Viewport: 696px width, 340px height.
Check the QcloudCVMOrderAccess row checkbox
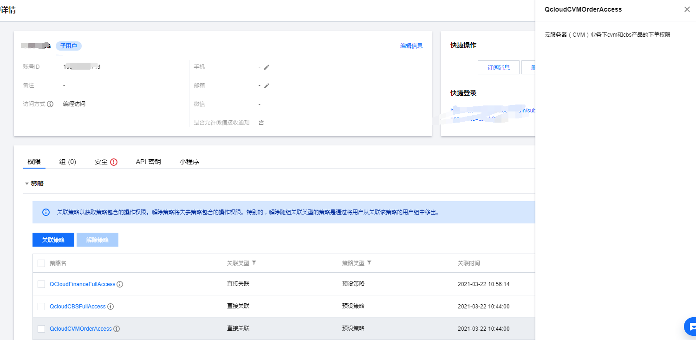pos(41,329)
